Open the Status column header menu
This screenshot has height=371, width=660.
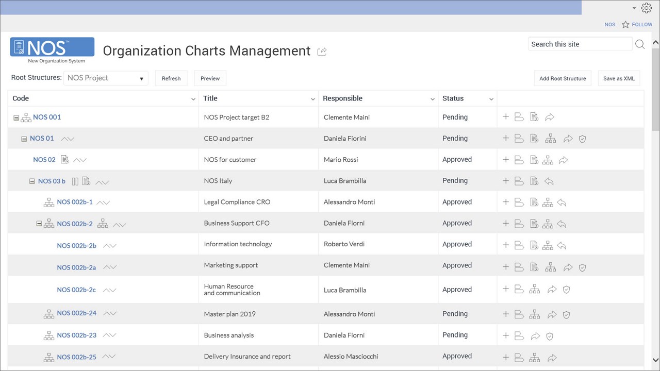click(x=491, y=99)
